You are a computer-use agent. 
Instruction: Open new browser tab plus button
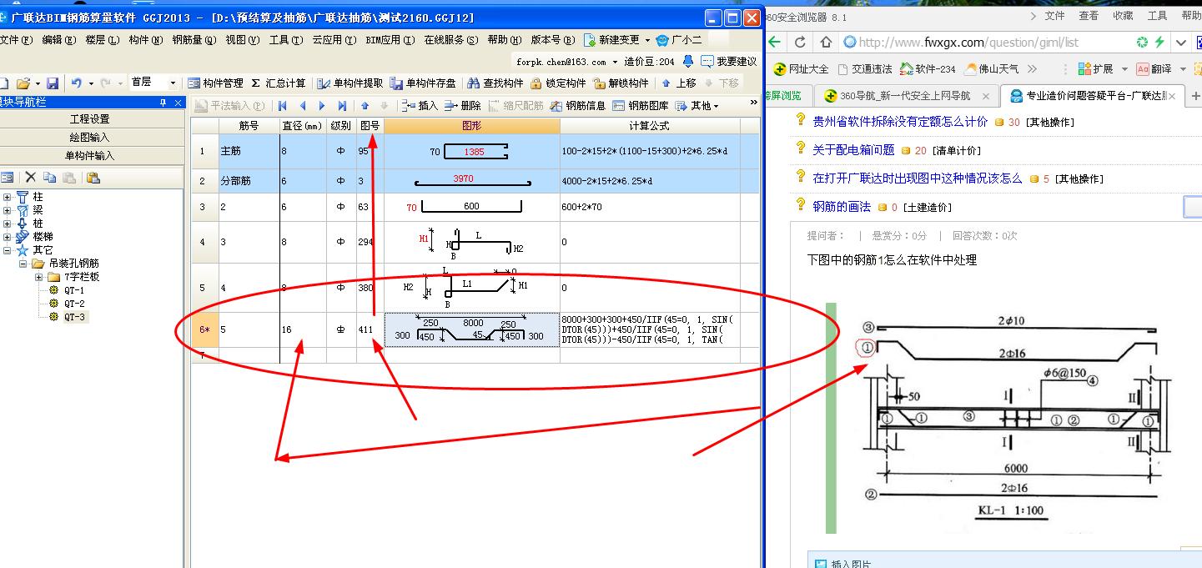point(1195,96)
